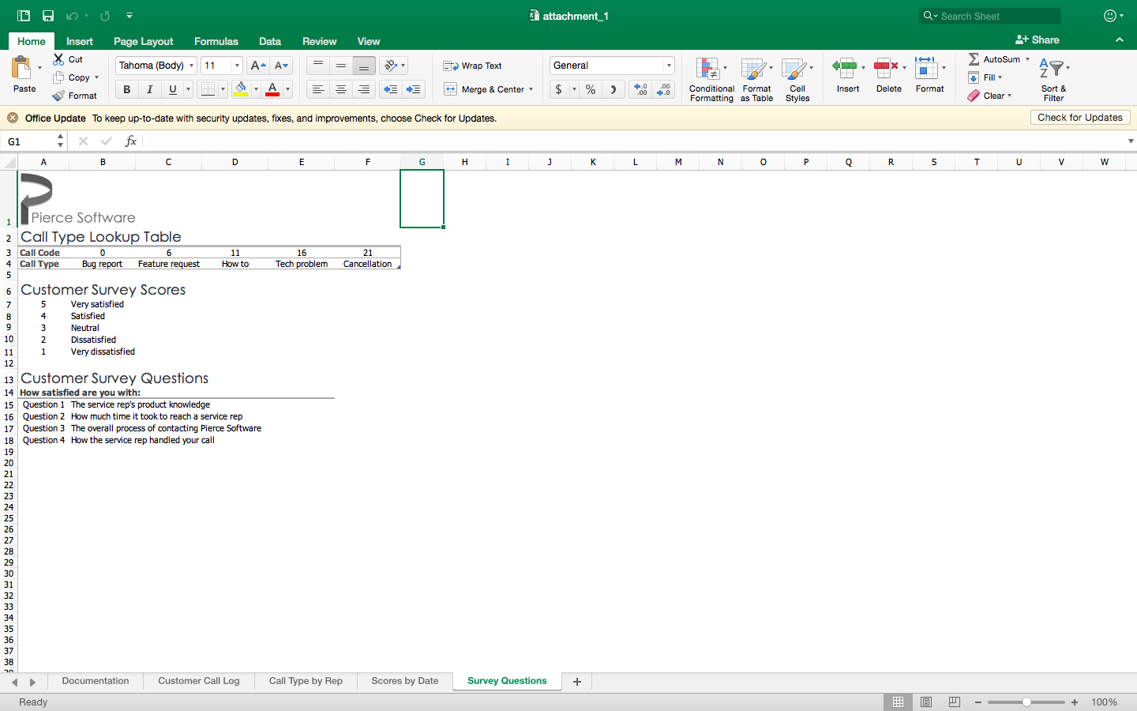The height and width of the screenshot is (711, 1137).
Task: Click the Share button
Action: coord(1037,39)
